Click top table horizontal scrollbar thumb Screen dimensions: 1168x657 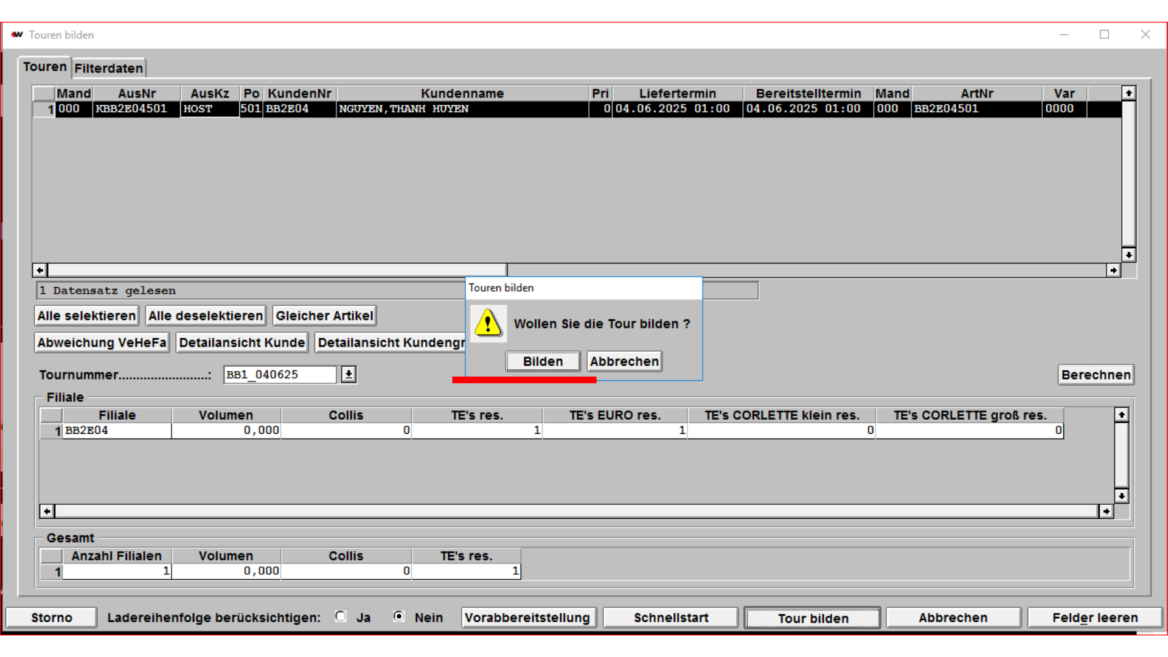click(x=277, y=270)
